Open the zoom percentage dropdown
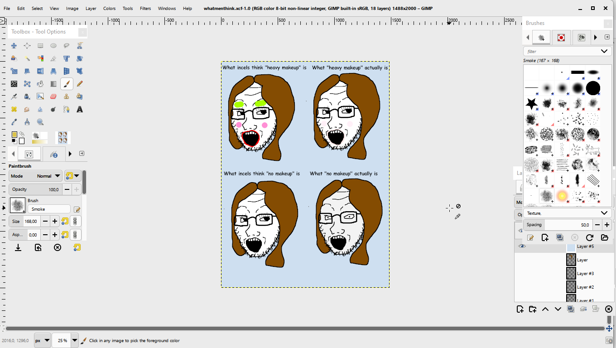Viewport: 616px width, 348px height. point(74,340)
